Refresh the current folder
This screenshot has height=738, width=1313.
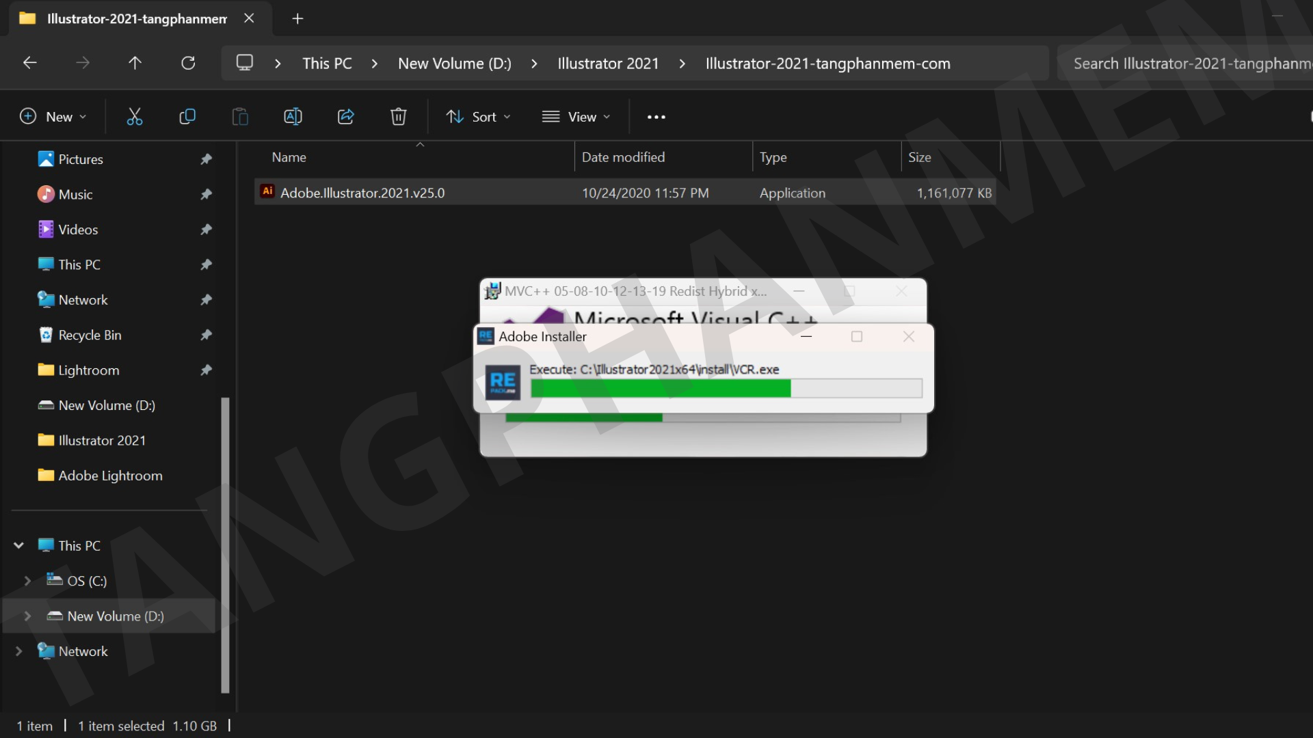188,63
